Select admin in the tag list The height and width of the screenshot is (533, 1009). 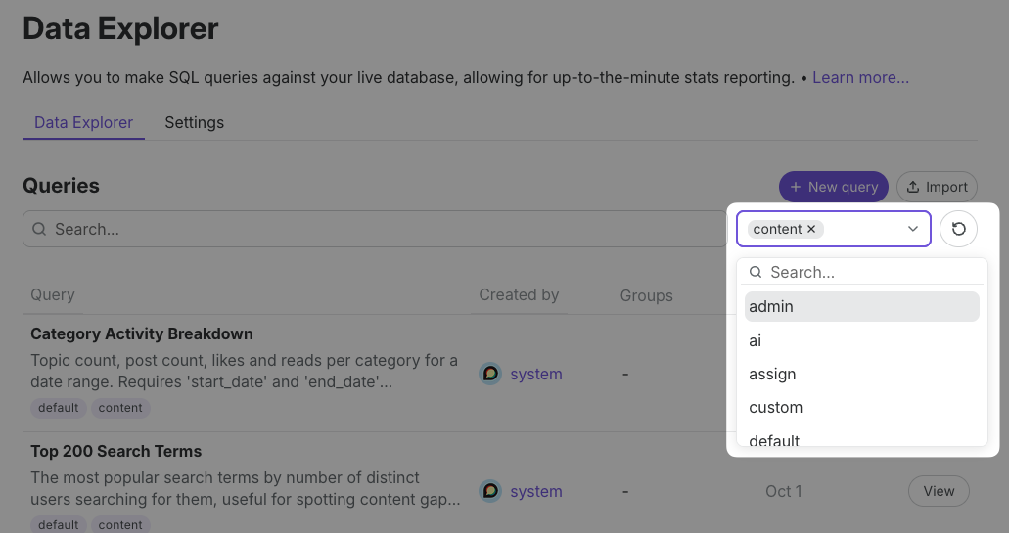[x=861, y=307]
